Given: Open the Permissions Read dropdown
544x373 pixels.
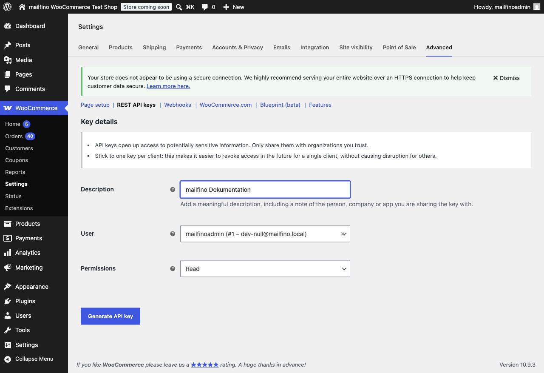Looking at the screenshot, I should 265,269.
